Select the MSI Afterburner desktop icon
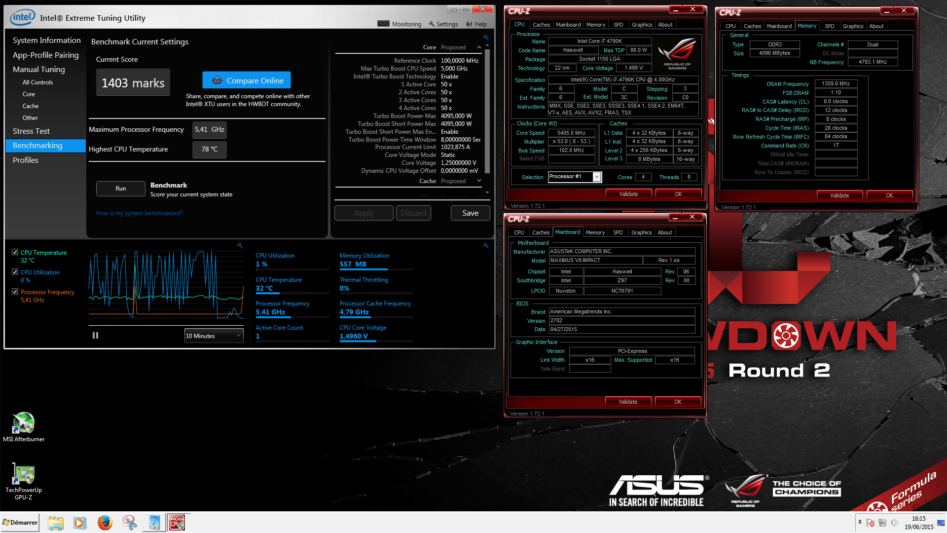The height and width of the screenshot is (533, 947). (x=24, y=427)
